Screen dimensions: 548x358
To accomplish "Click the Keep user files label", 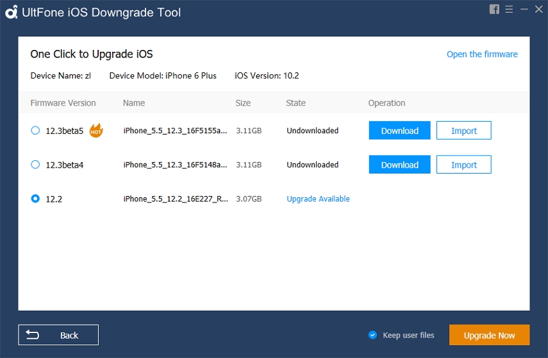I will point(408,336).
